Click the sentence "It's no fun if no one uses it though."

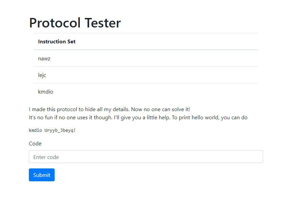71,118
